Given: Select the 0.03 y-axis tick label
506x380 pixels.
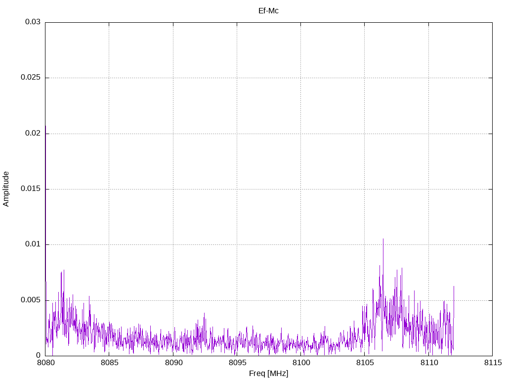Looking at the screenshot, I should coord(33,22).
